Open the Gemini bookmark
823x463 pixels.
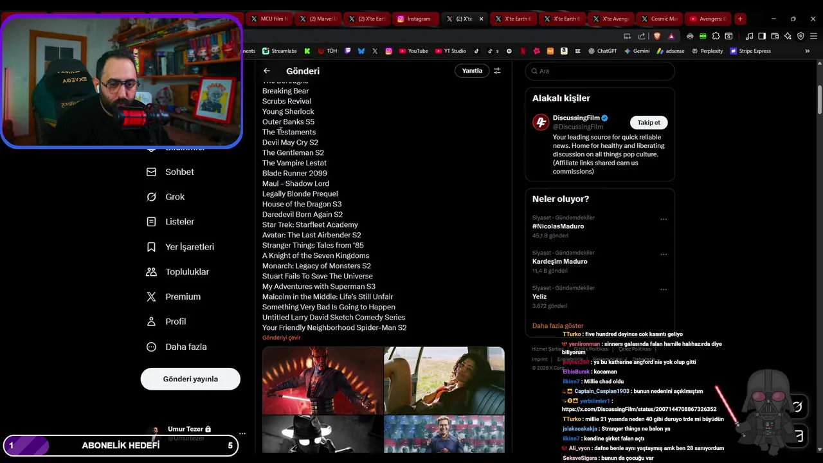[637, 51]
